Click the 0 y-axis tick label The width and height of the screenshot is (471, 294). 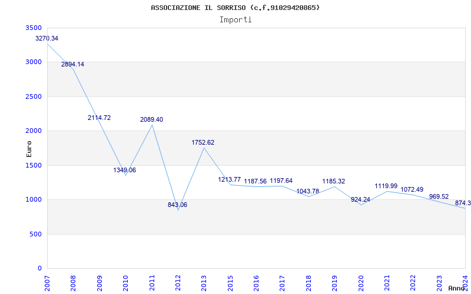[40, 269]
